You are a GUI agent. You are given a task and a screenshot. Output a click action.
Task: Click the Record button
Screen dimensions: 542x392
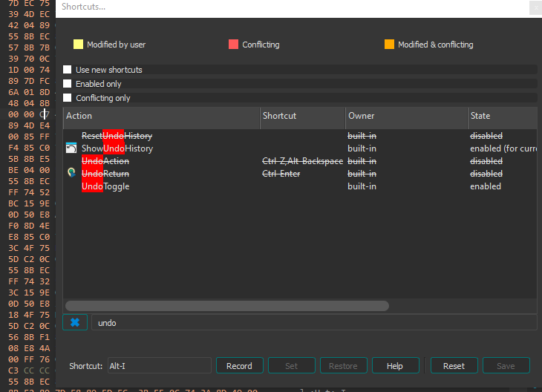(240, 366)
